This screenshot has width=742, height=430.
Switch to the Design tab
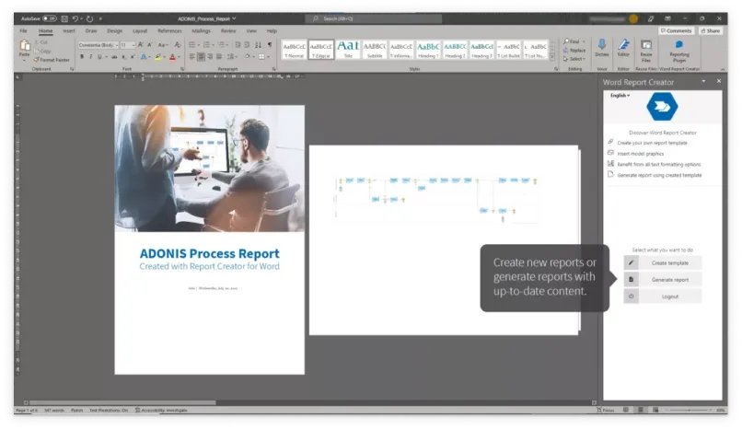coord(114,30)
